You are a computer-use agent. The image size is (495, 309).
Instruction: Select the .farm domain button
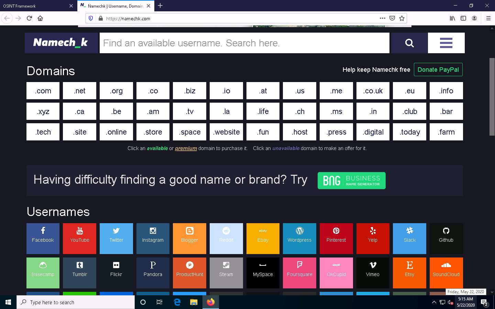pyautogui.click(x=446, y=132)
